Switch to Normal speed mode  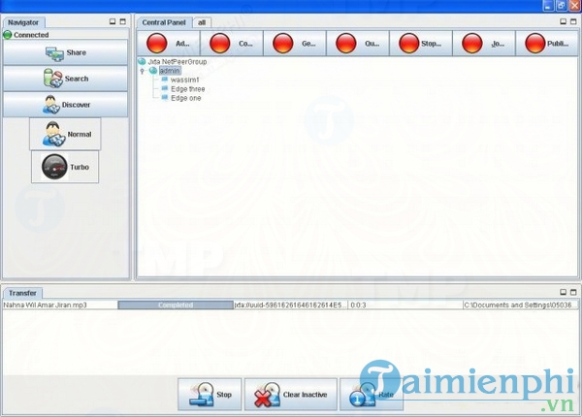click(65, 134)
